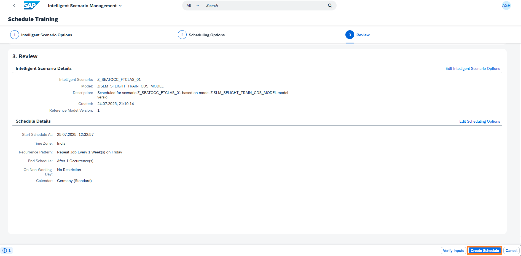Click the search magnifier icon

[330, 5]
